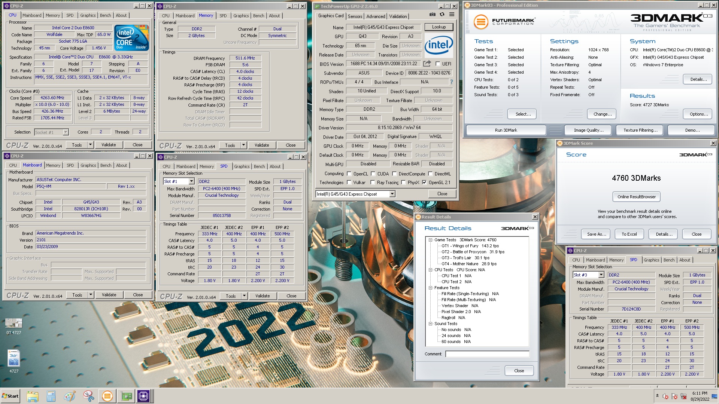Click GPU-Z title bar app icon
This screenshot has width=719, height=404.
click(x=317, y=6)
